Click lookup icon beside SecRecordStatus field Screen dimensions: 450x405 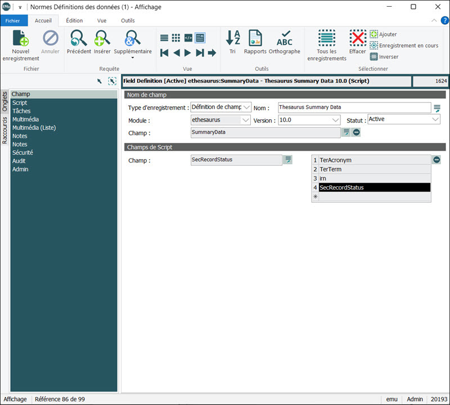(x=288, y=160)
